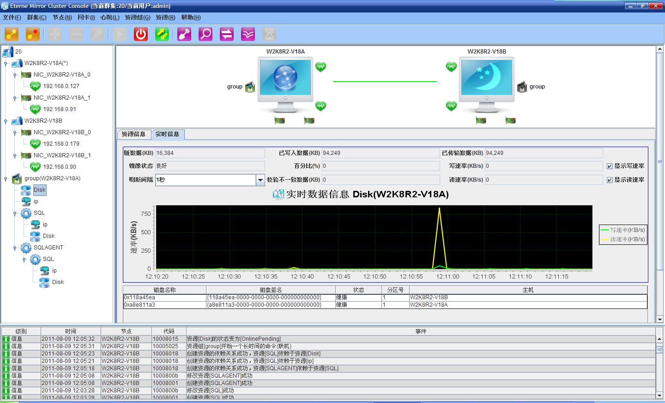Click the heartbeat icon next to 192.168.0.127
The width and height of the screenshot is (665, 403).
coord(35,86)
